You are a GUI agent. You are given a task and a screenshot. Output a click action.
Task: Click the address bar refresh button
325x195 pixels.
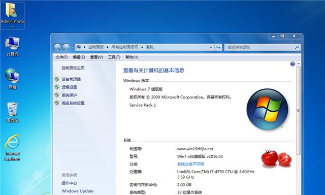click(x=218, y=47)
